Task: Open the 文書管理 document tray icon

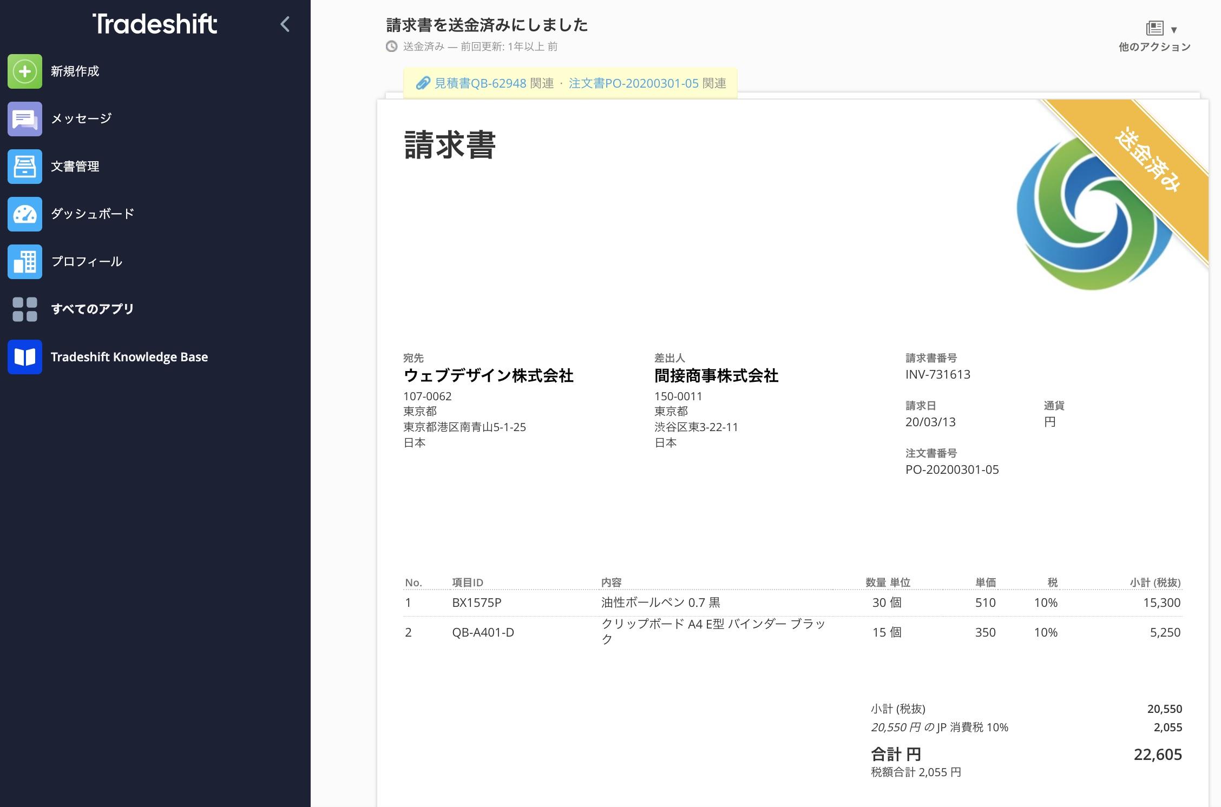Action: [x=24, y=167]
